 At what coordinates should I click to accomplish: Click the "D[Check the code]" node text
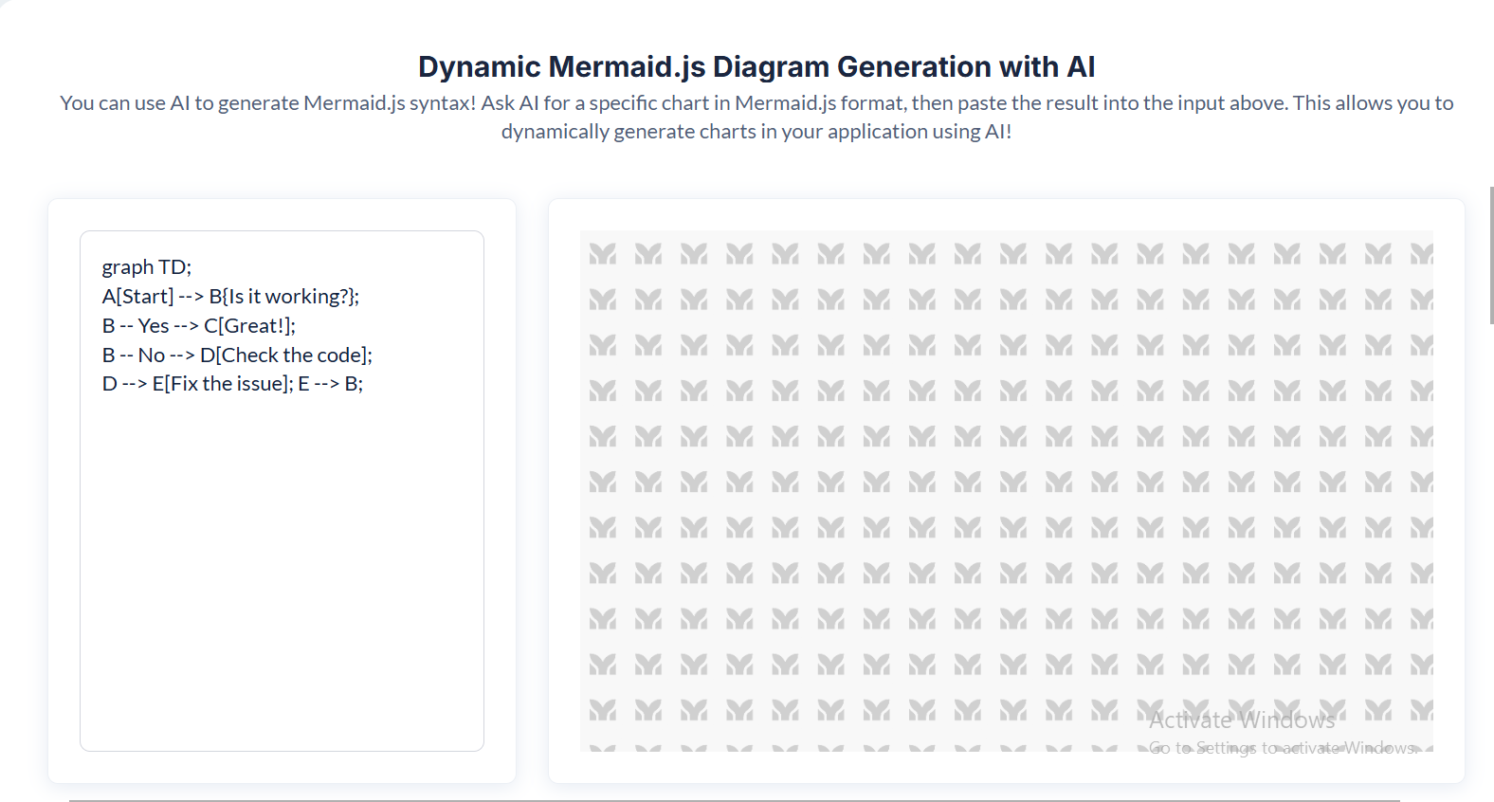coord(284,355)
